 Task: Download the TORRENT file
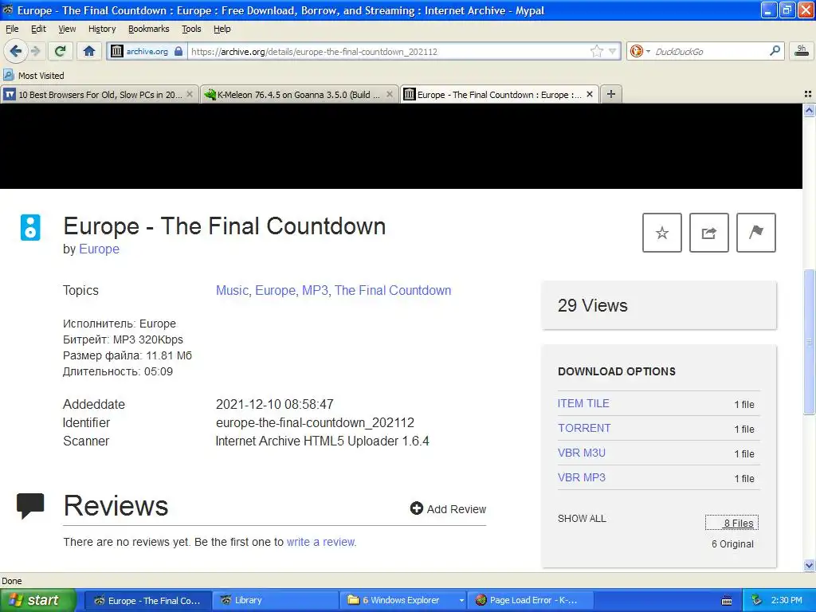[584, 428]
